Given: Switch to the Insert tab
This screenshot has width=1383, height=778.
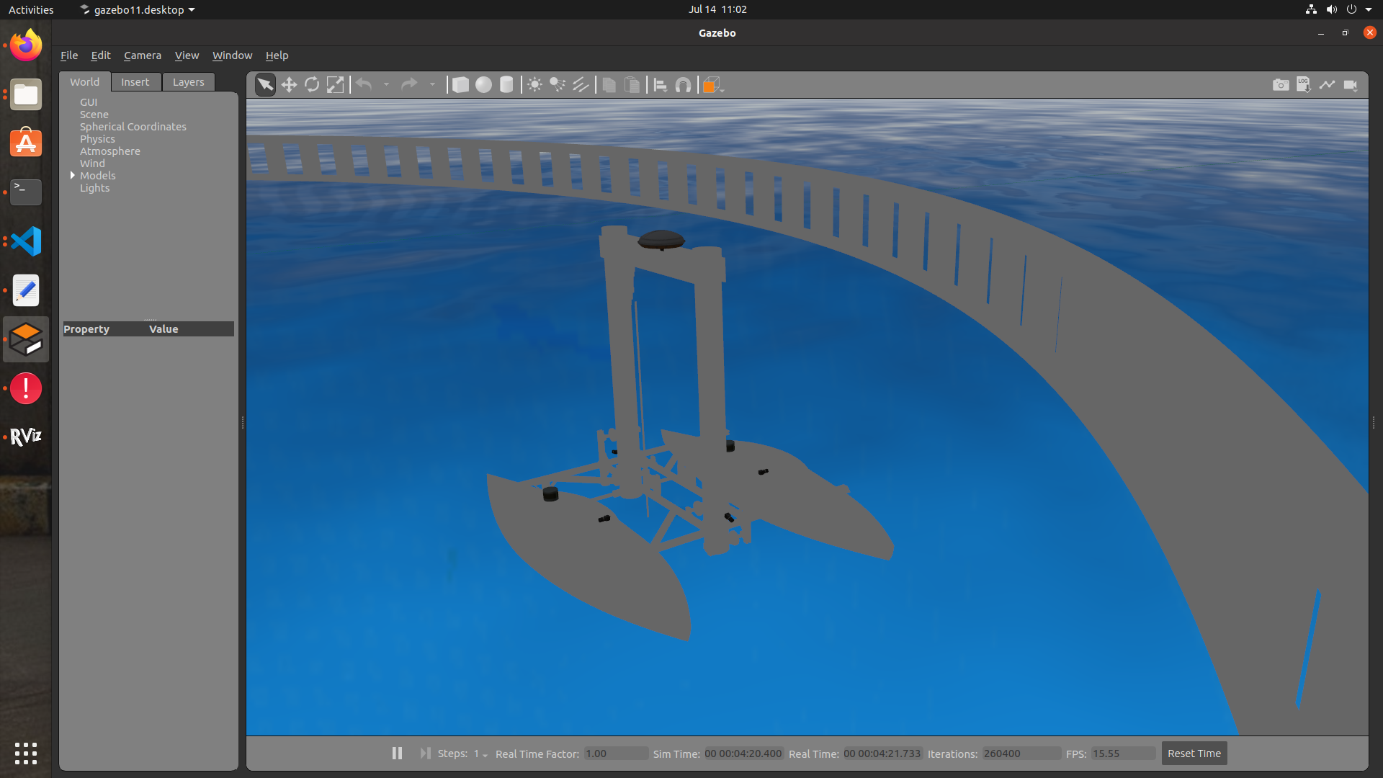Looking at the screenshot, I should coord(136,81).
